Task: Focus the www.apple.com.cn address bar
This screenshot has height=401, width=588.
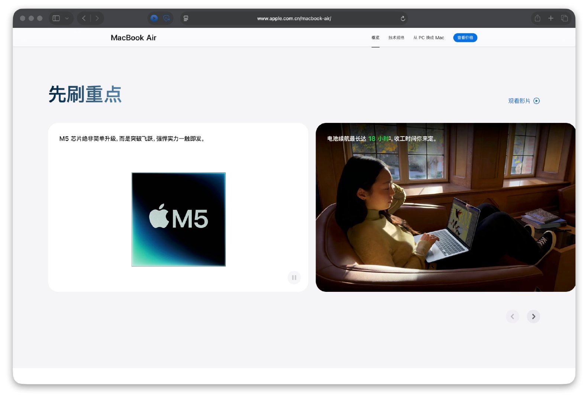Action: [x=294, y=18]
